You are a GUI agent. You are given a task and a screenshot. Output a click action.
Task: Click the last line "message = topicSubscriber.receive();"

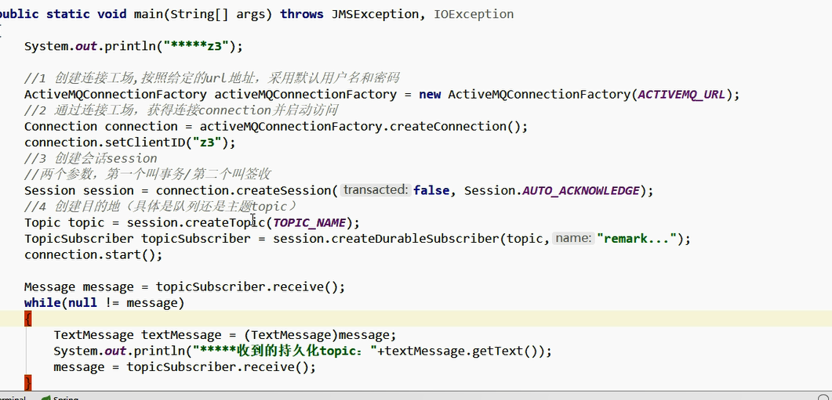(184, 367)
